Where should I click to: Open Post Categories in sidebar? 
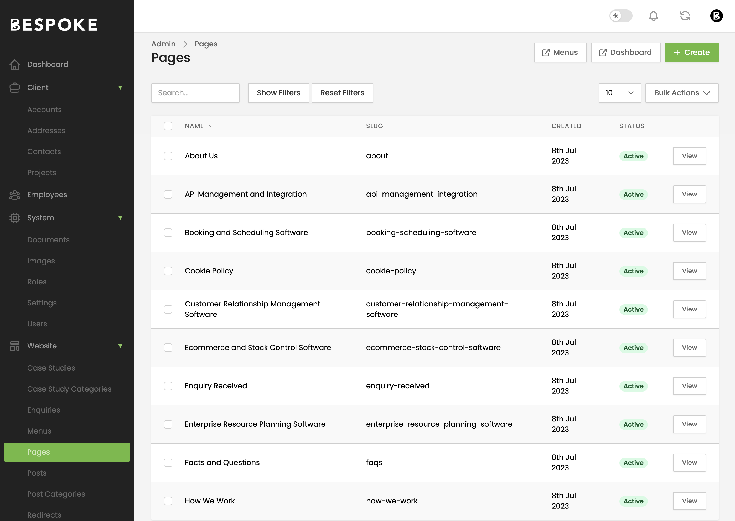(x=56, y=494)
